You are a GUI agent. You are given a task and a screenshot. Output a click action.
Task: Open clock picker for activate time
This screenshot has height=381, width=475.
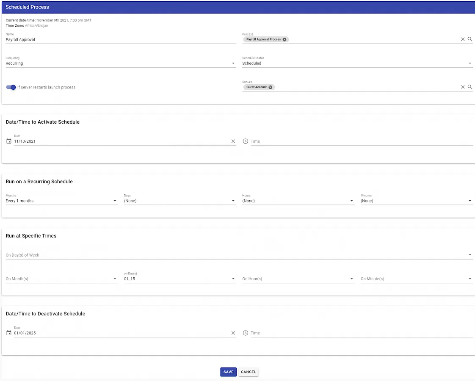(246, 141)
